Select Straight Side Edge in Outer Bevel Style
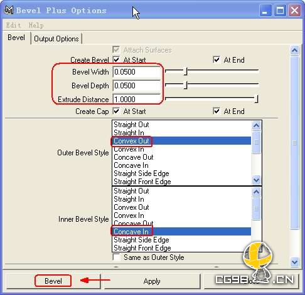This screenshot has height=295, width=305. pyautogui.click(x=181, y=173)
